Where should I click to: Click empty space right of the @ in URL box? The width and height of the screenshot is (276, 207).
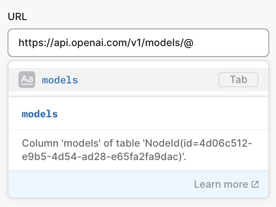231,43
